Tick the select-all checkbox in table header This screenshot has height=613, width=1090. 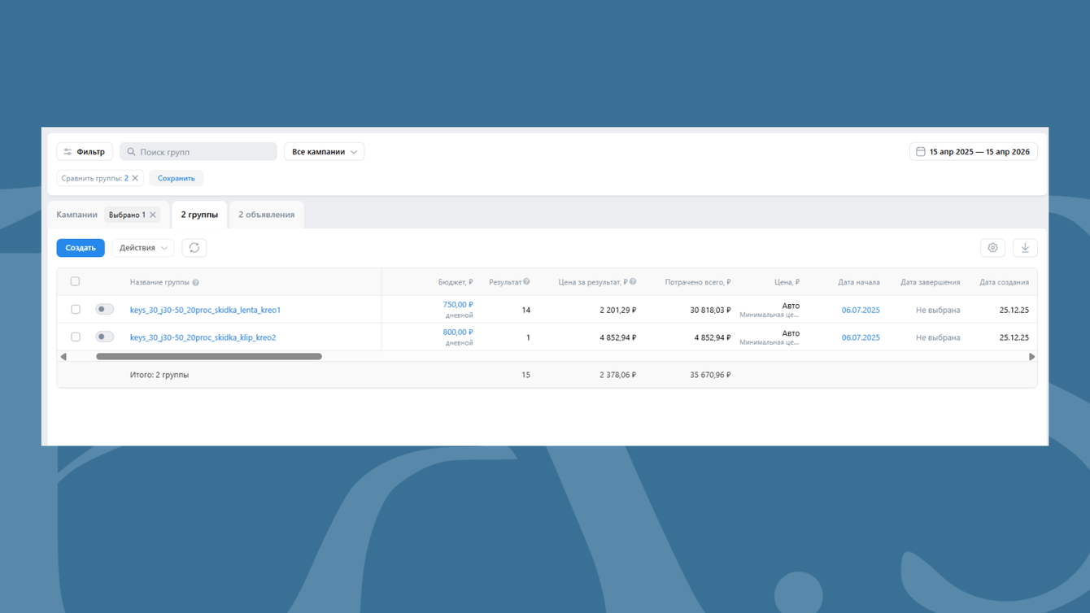click(75, 281)
